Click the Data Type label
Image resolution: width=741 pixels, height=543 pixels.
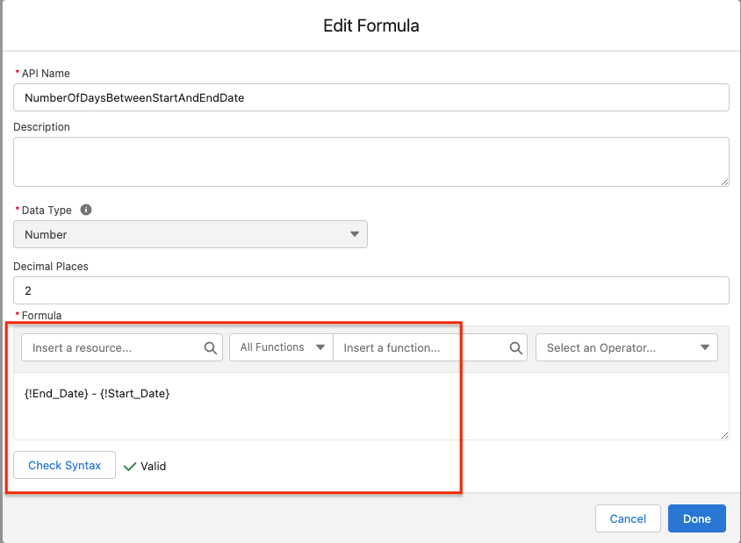pos(47,211)
